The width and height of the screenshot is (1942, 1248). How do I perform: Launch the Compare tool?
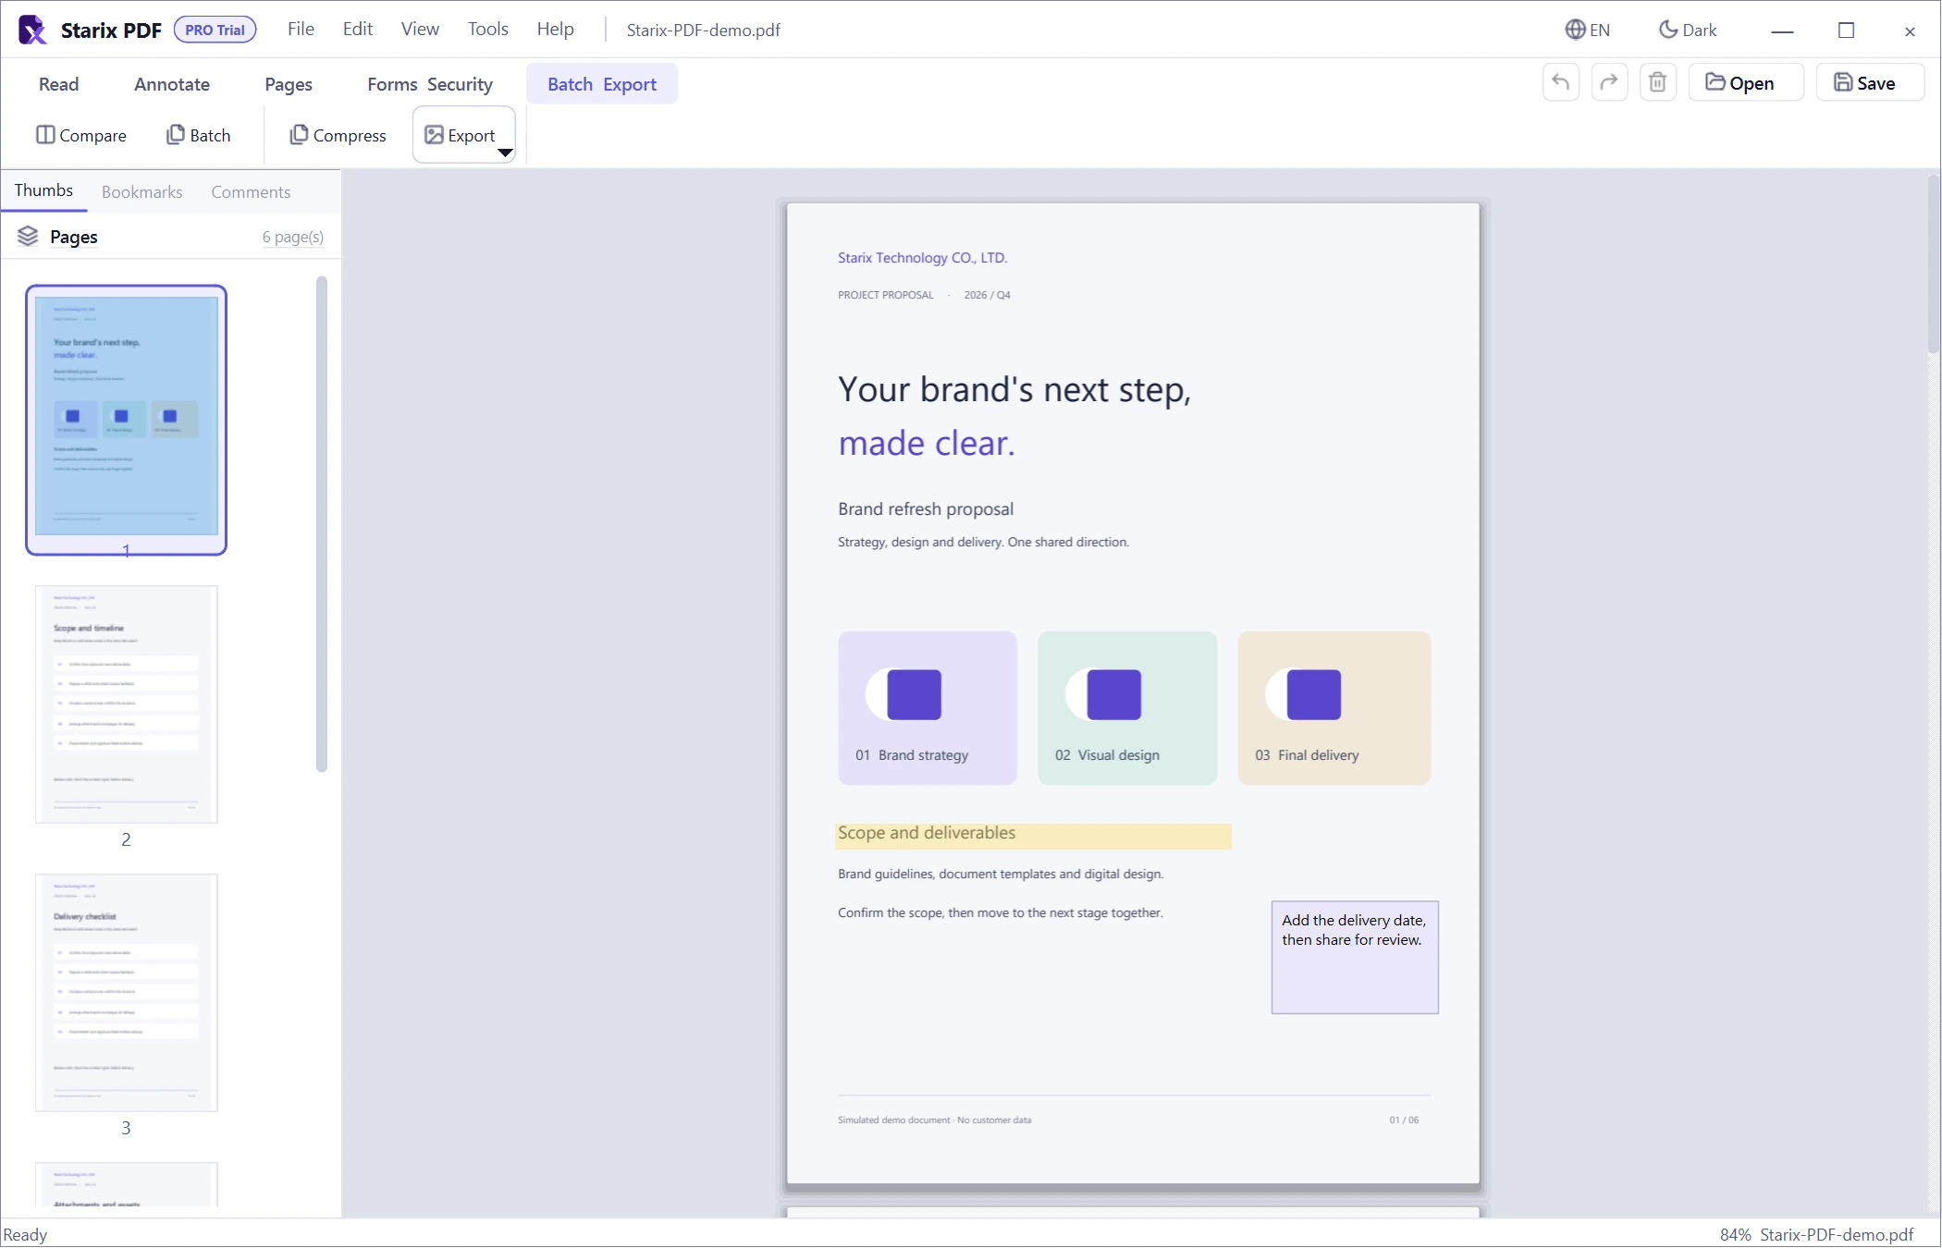(x=81, y=135)
